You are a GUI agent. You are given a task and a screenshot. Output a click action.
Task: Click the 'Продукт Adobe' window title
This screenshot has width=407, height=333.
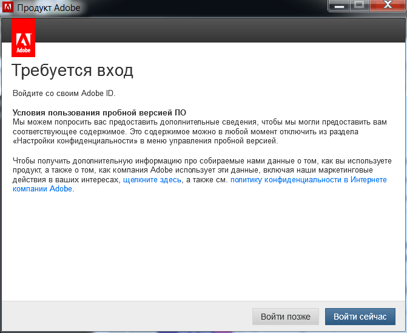coord(49,7)
